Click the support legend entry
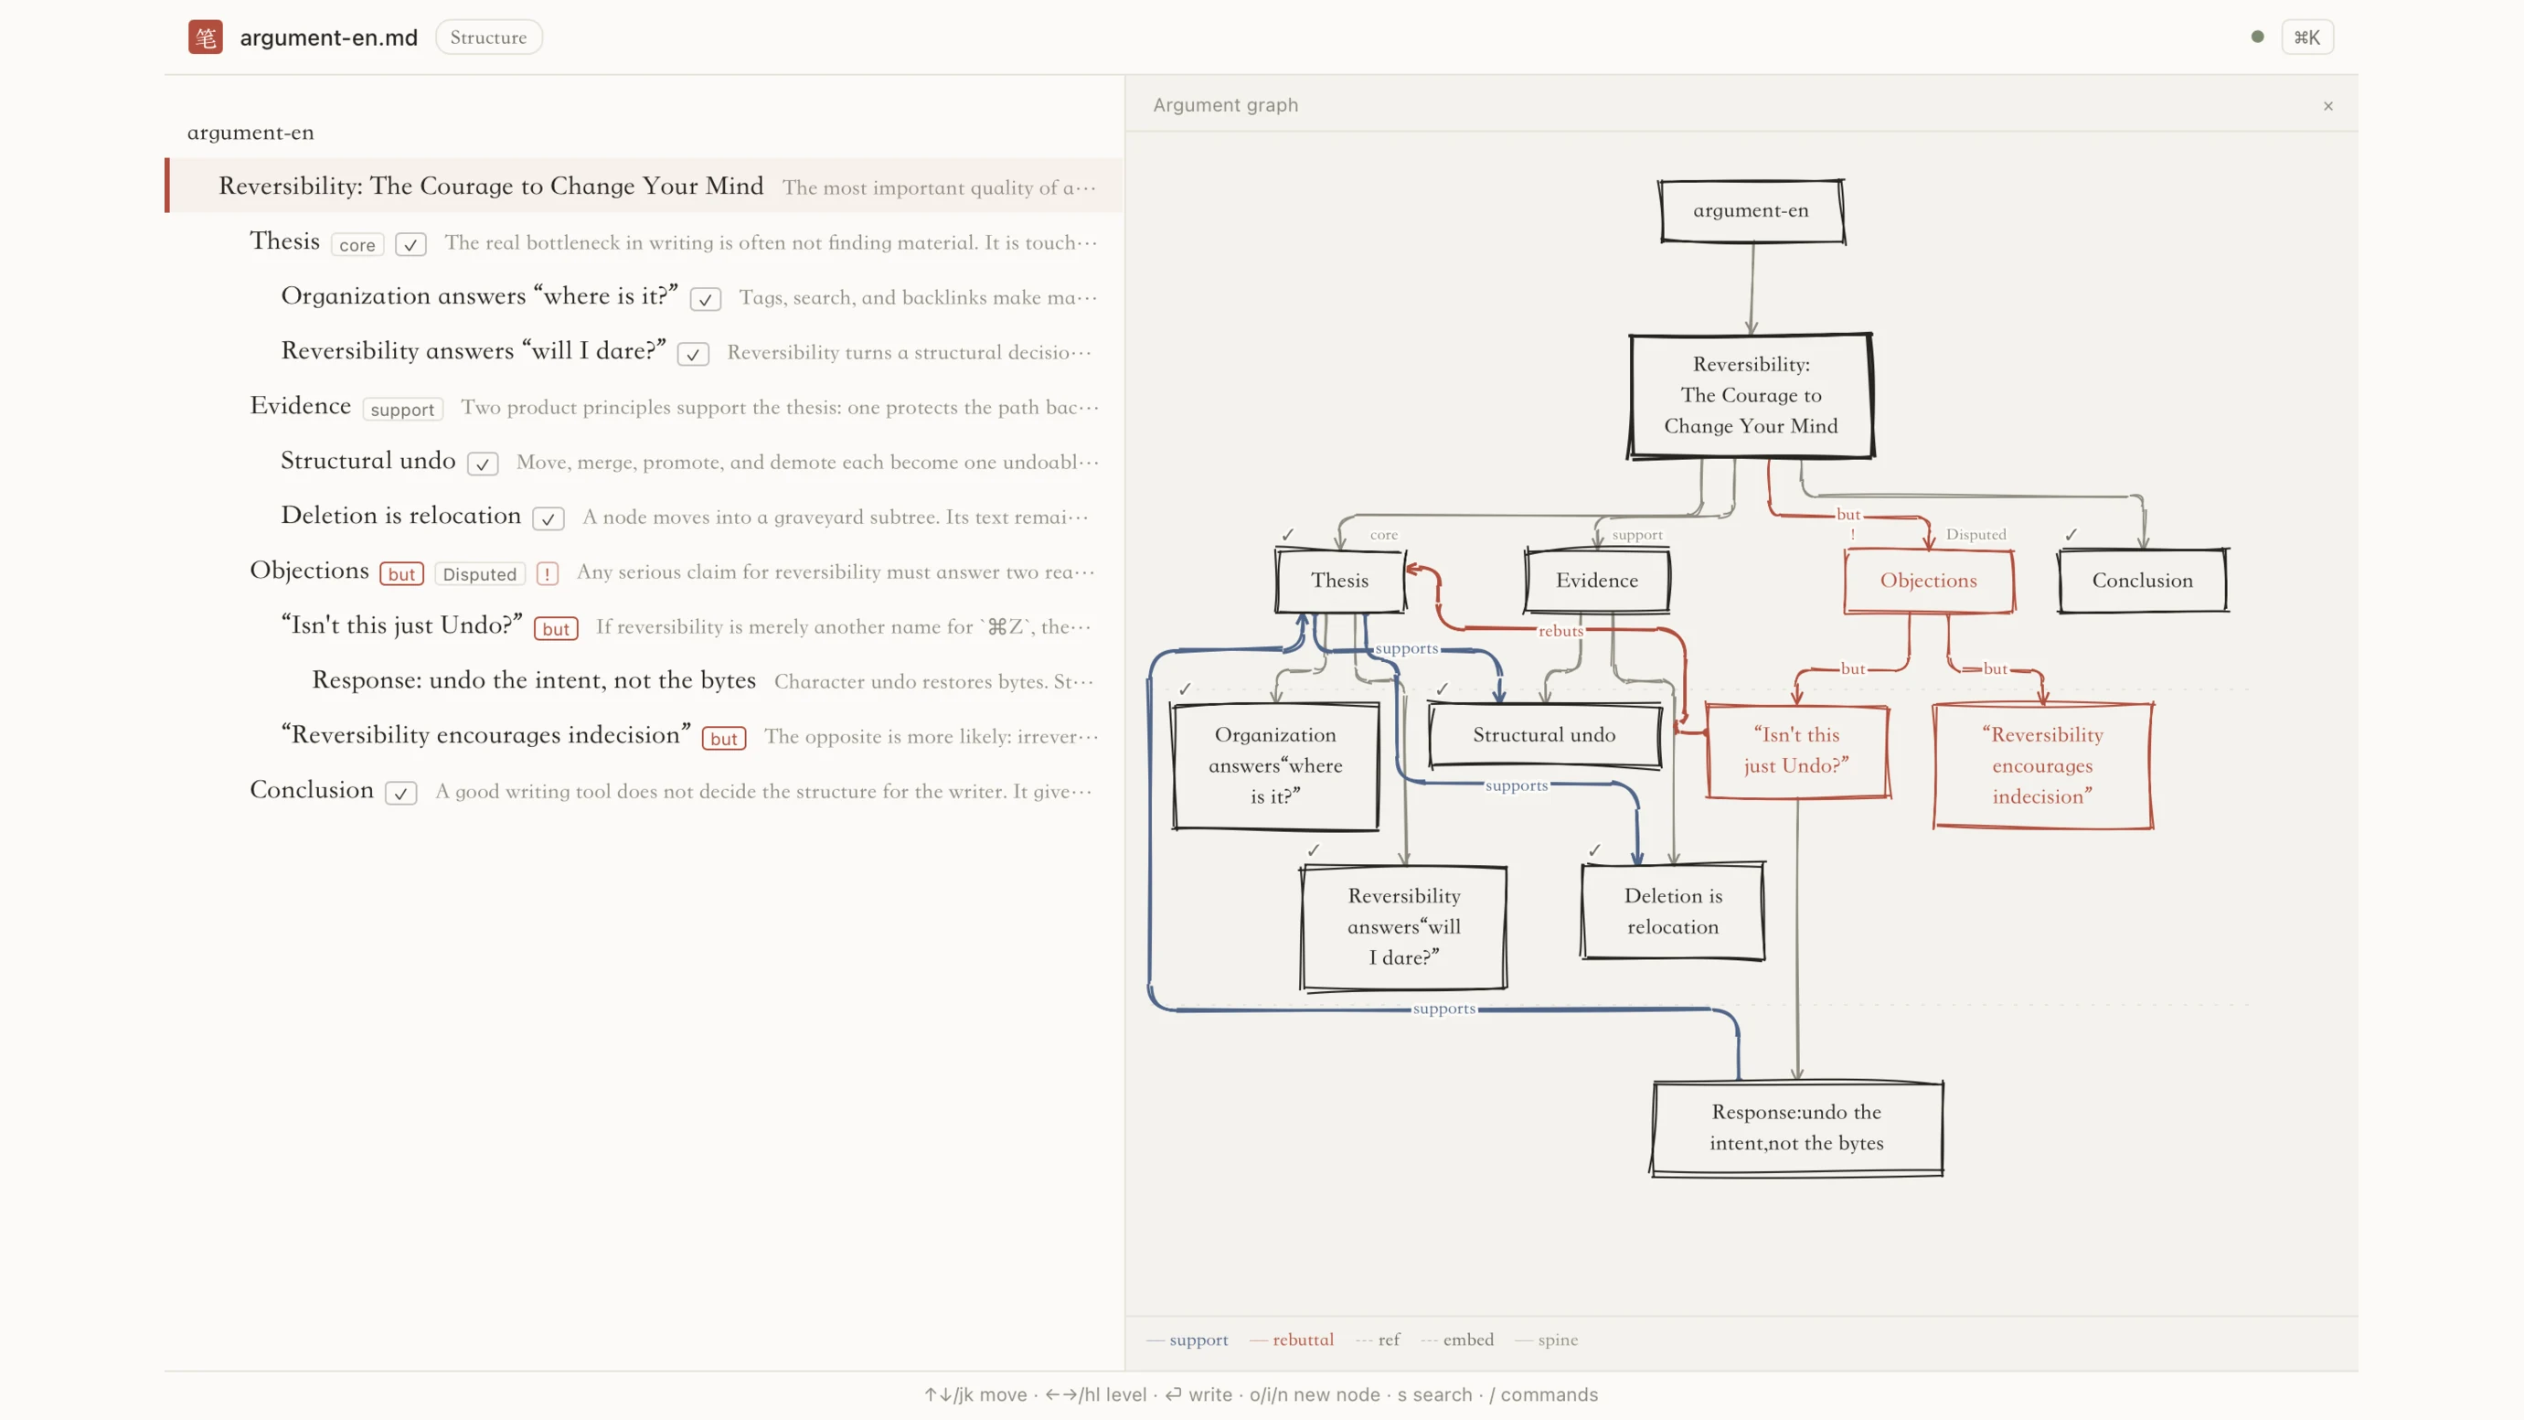Screen dimensions: 2524x1420 pos(1187,1340)
